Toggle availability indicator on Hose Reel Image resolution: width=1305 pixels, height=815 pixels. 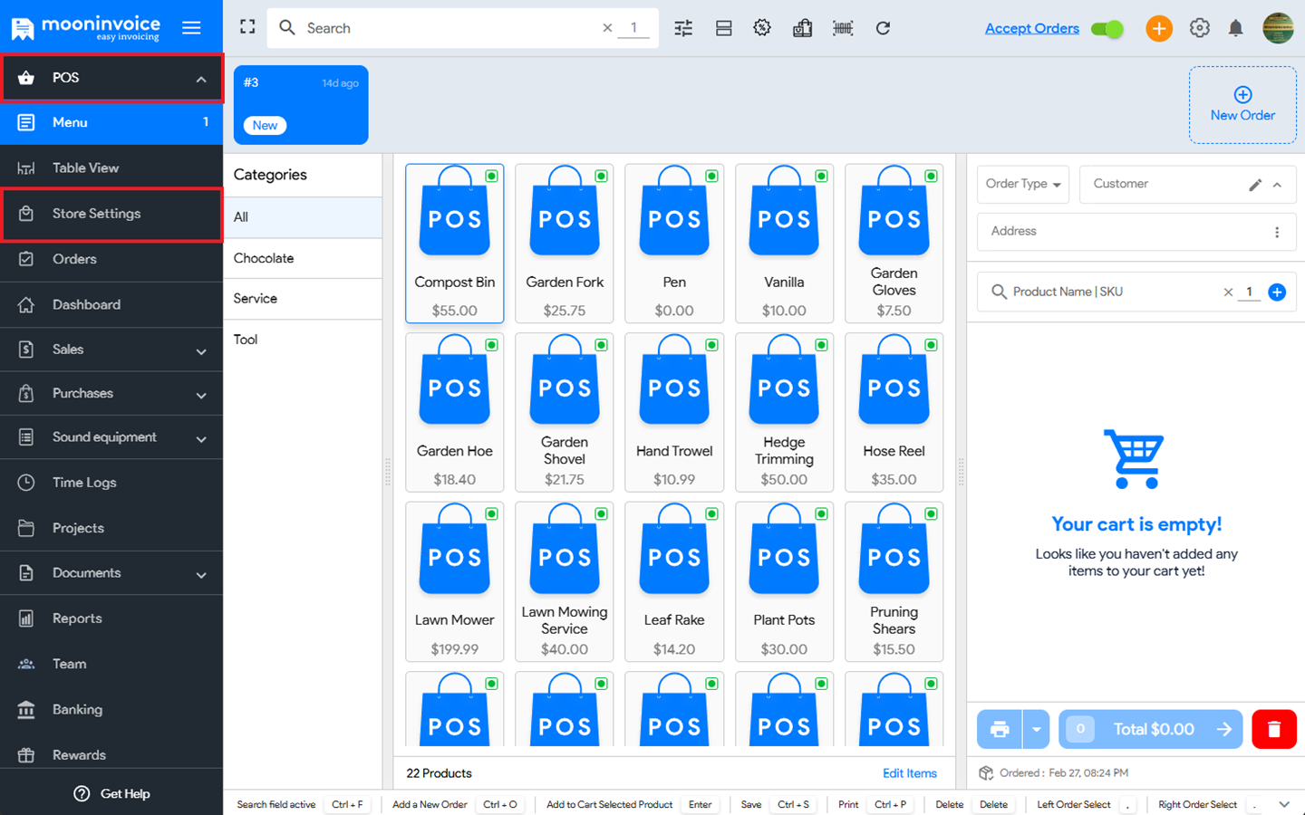(931, 345)
